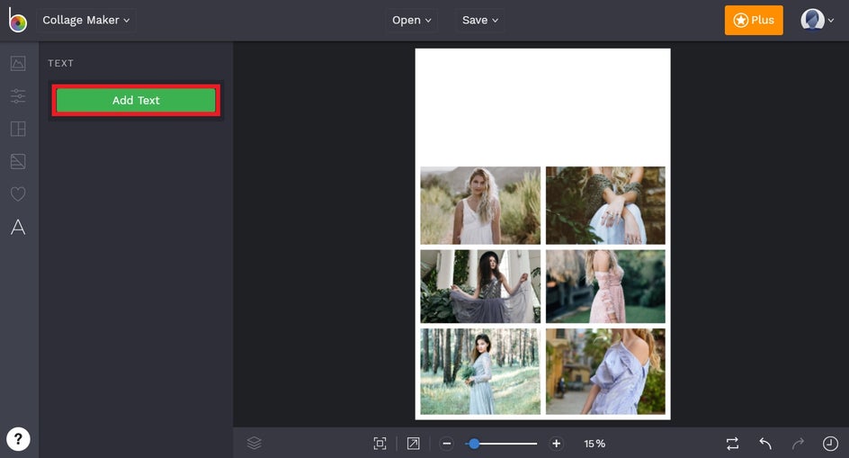Open the Graphics heart sidebar icon
The width and height of the screenshot is (849, 458).
coord(18,194)
